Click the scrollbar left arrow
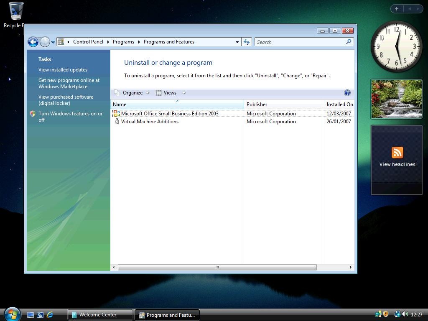This screenshot has height=321, width=428. (x=114, y=267)
